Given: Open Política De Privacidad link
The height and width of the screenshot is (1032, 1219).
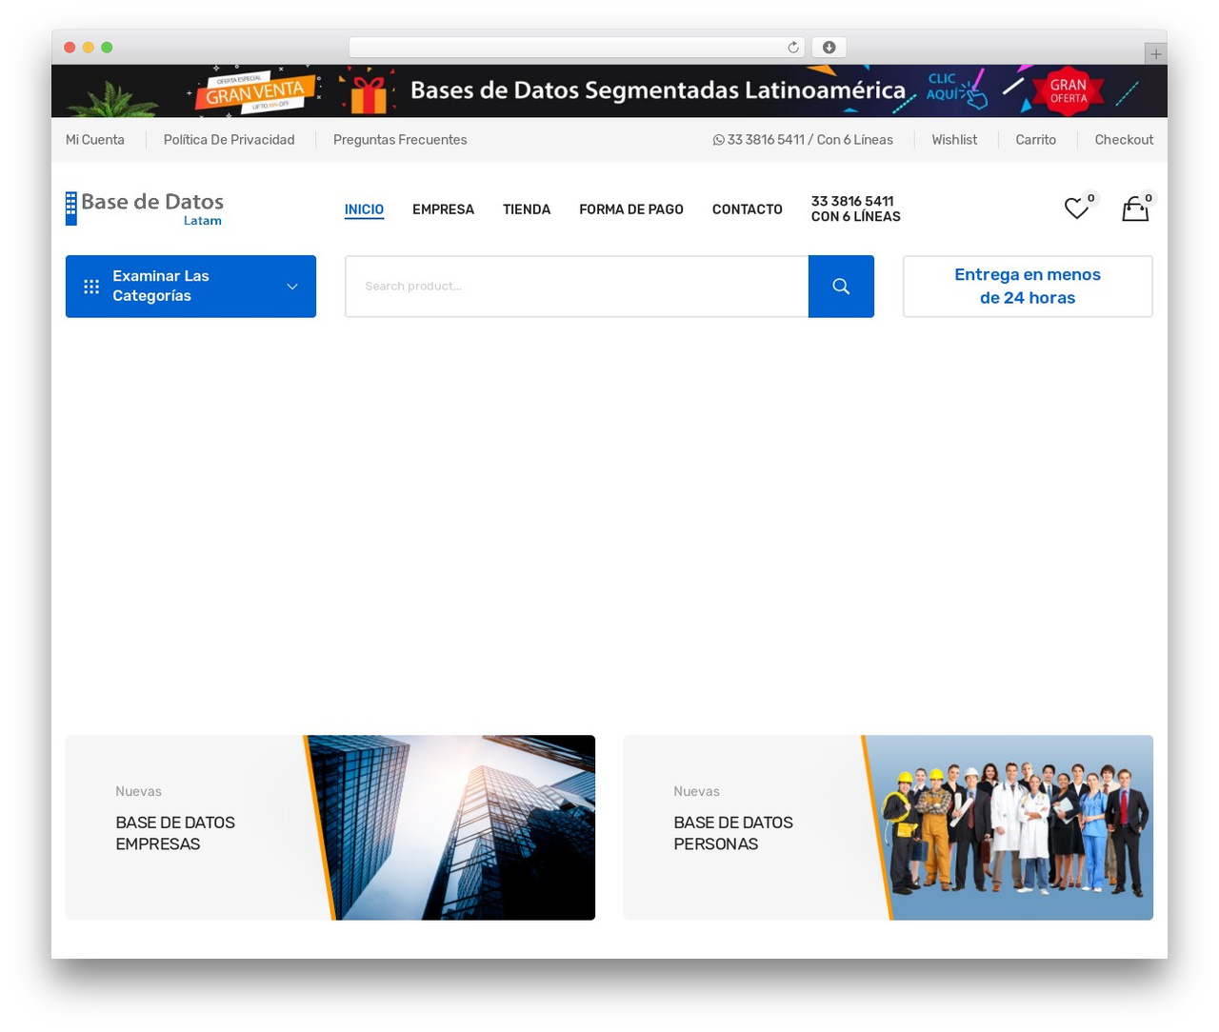Looking at the screenshot, I should (229, 140).
